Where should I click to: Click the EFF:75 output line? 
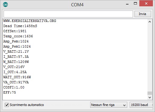pos(10,92)
